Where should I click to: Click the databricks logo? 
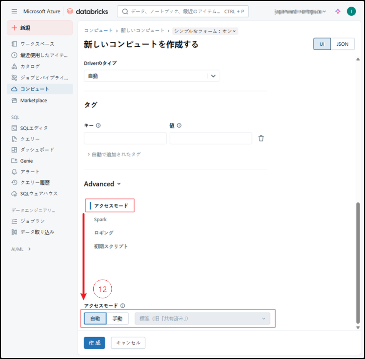click(87, 11)
